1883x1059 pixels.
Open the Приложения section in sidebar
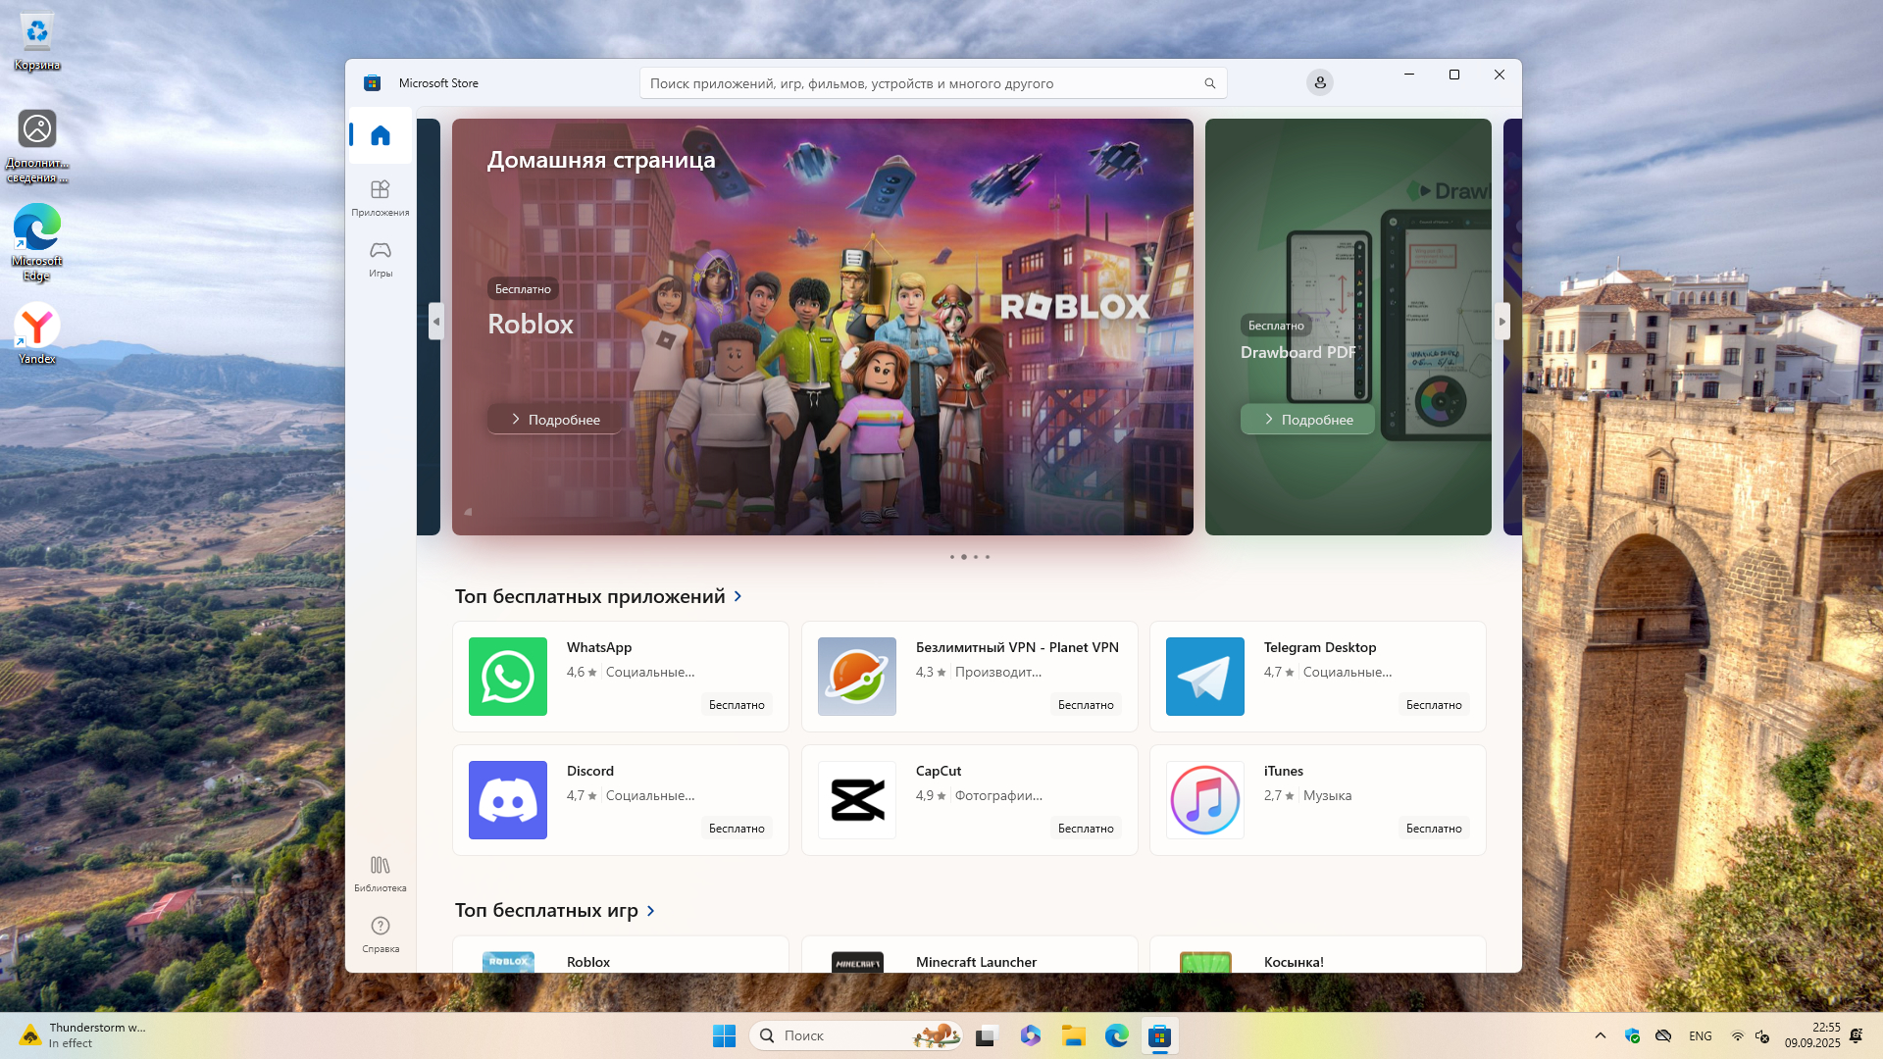click(381, 197)
